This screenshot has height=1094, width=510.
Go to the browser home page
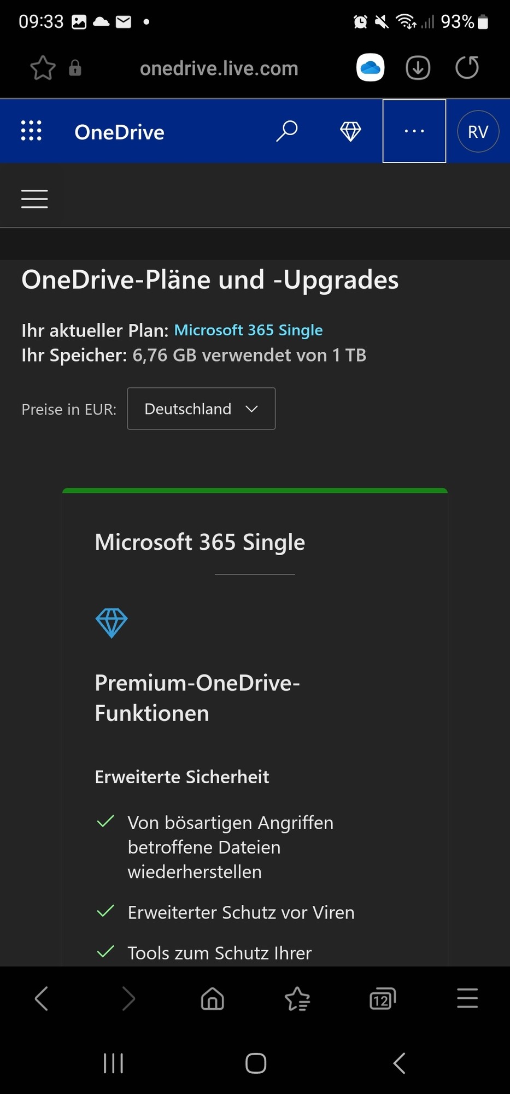click(213, 999)
